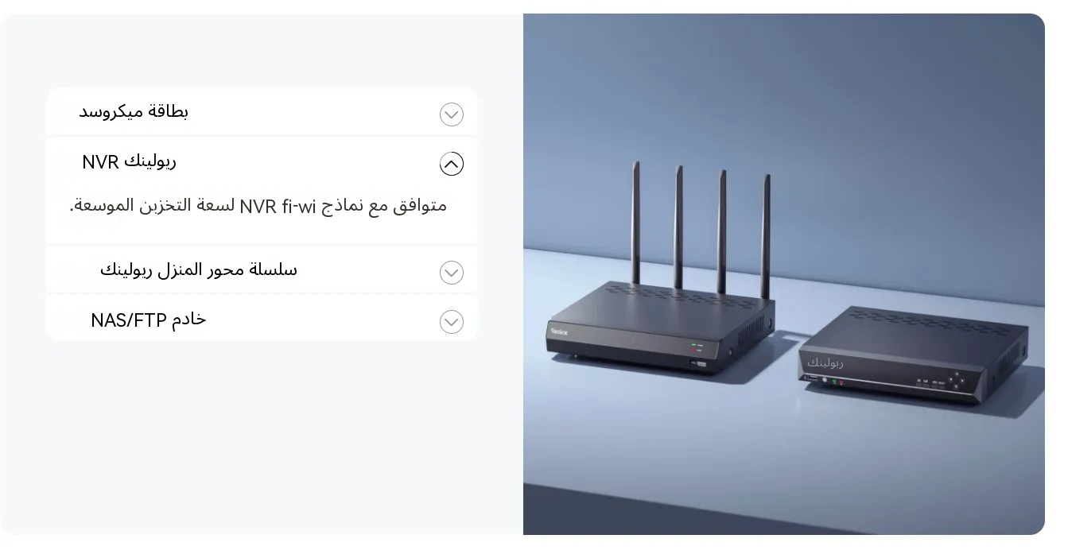
Task: Expand the خادم NAS/FTP chevron
Action: click(x=452, y=322)
